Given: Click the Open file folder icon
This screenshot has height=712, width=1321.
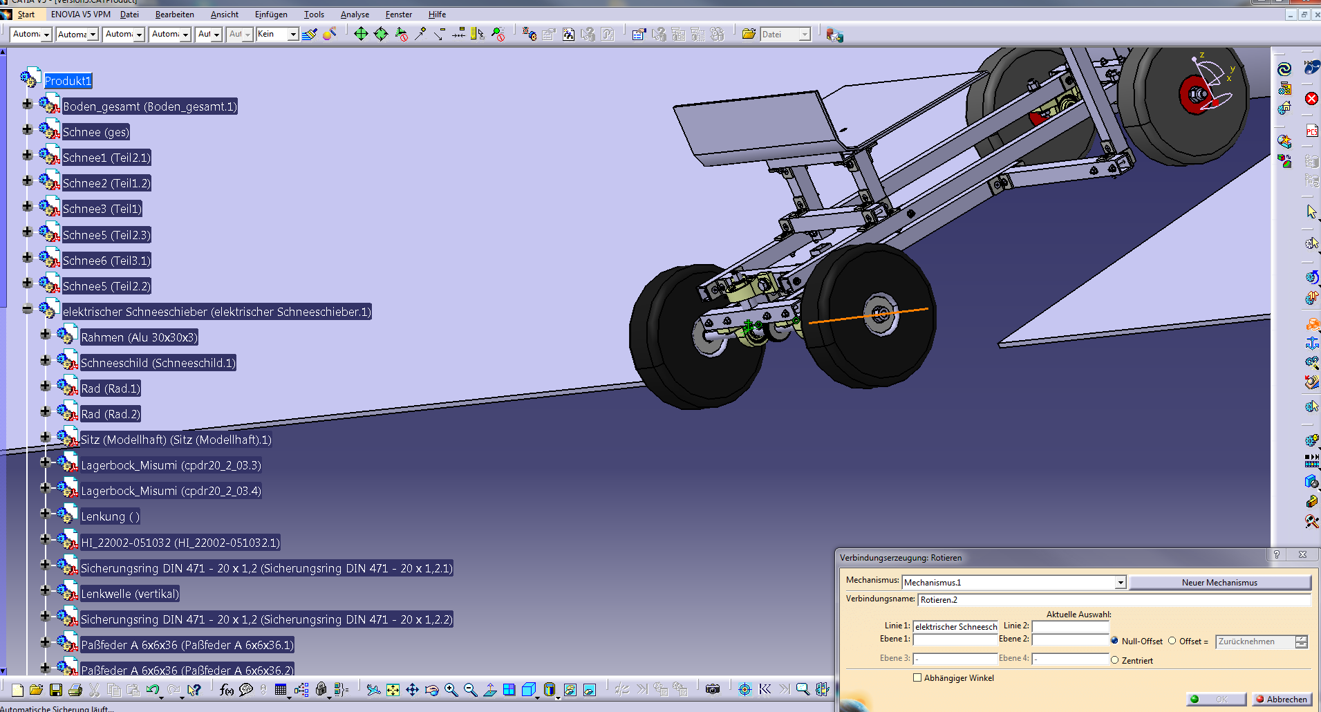Looking at the screenshot, I should coord(37,690).
